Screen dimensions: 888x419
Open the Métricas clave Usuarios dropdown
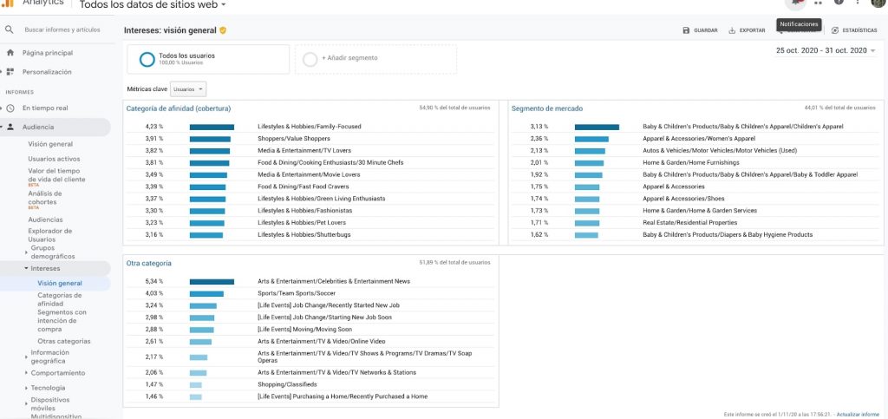pyautogui.click(x=188, y=89)
